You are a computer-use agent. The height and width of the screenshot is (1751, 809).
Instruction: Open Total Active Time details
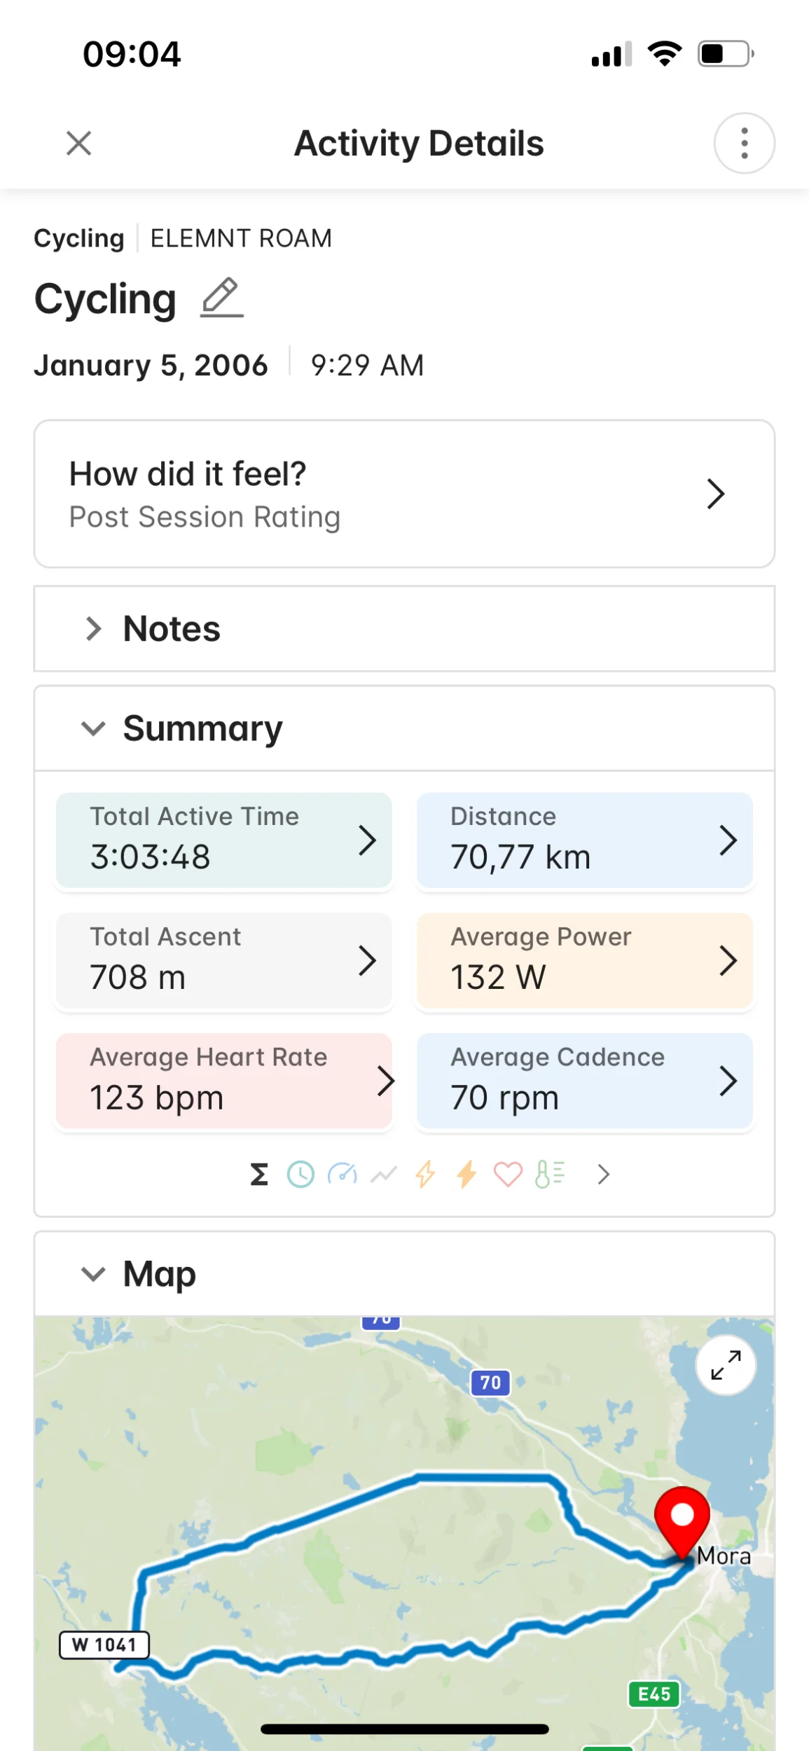click(223, 840)
